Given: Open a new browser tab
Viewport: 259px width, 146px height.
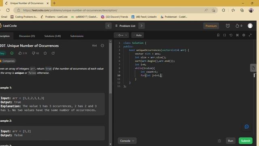Looking at the screenshot, I should point(54,3).
